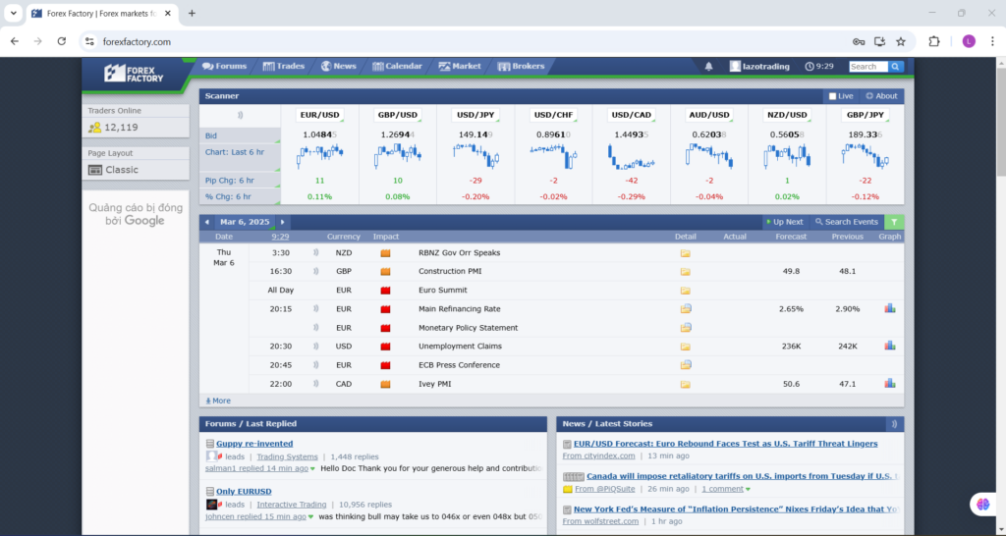Open the Forums menu
The image size is (1006, 536).
tap(224, 66)
